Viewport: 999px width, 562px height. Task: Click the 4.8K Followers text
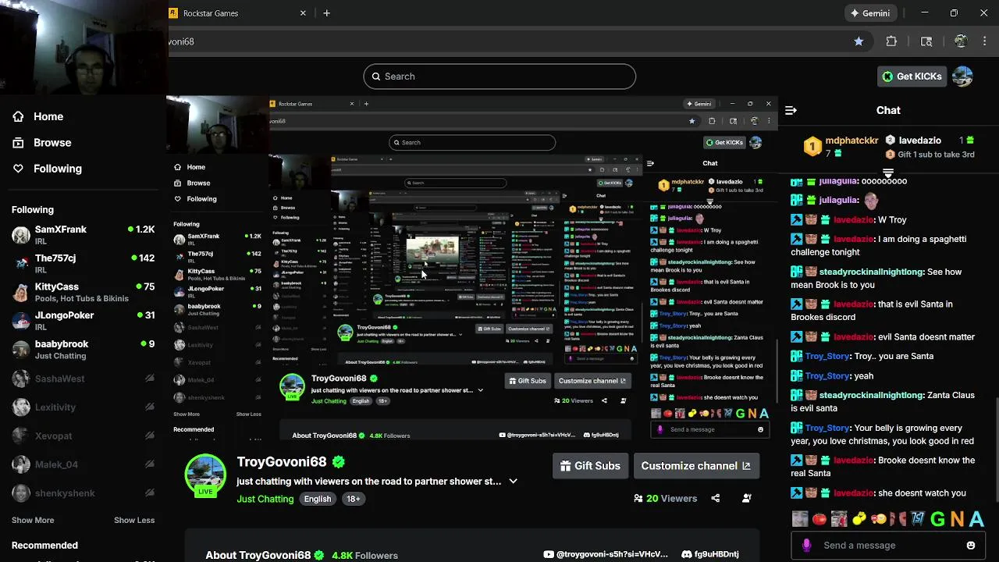click(x=364, y=556)
